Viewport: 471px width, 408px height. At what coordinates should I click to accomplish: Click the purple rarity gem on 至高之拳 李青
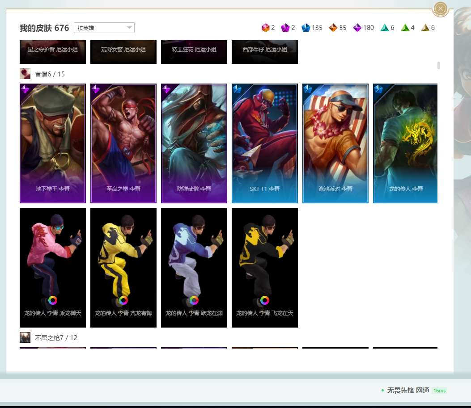coord(96,89)
